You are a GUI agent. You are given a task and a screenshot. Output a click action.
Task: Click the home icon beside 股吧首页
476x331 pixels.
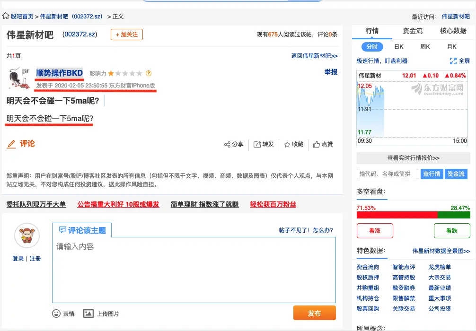[x=6, y=16]
